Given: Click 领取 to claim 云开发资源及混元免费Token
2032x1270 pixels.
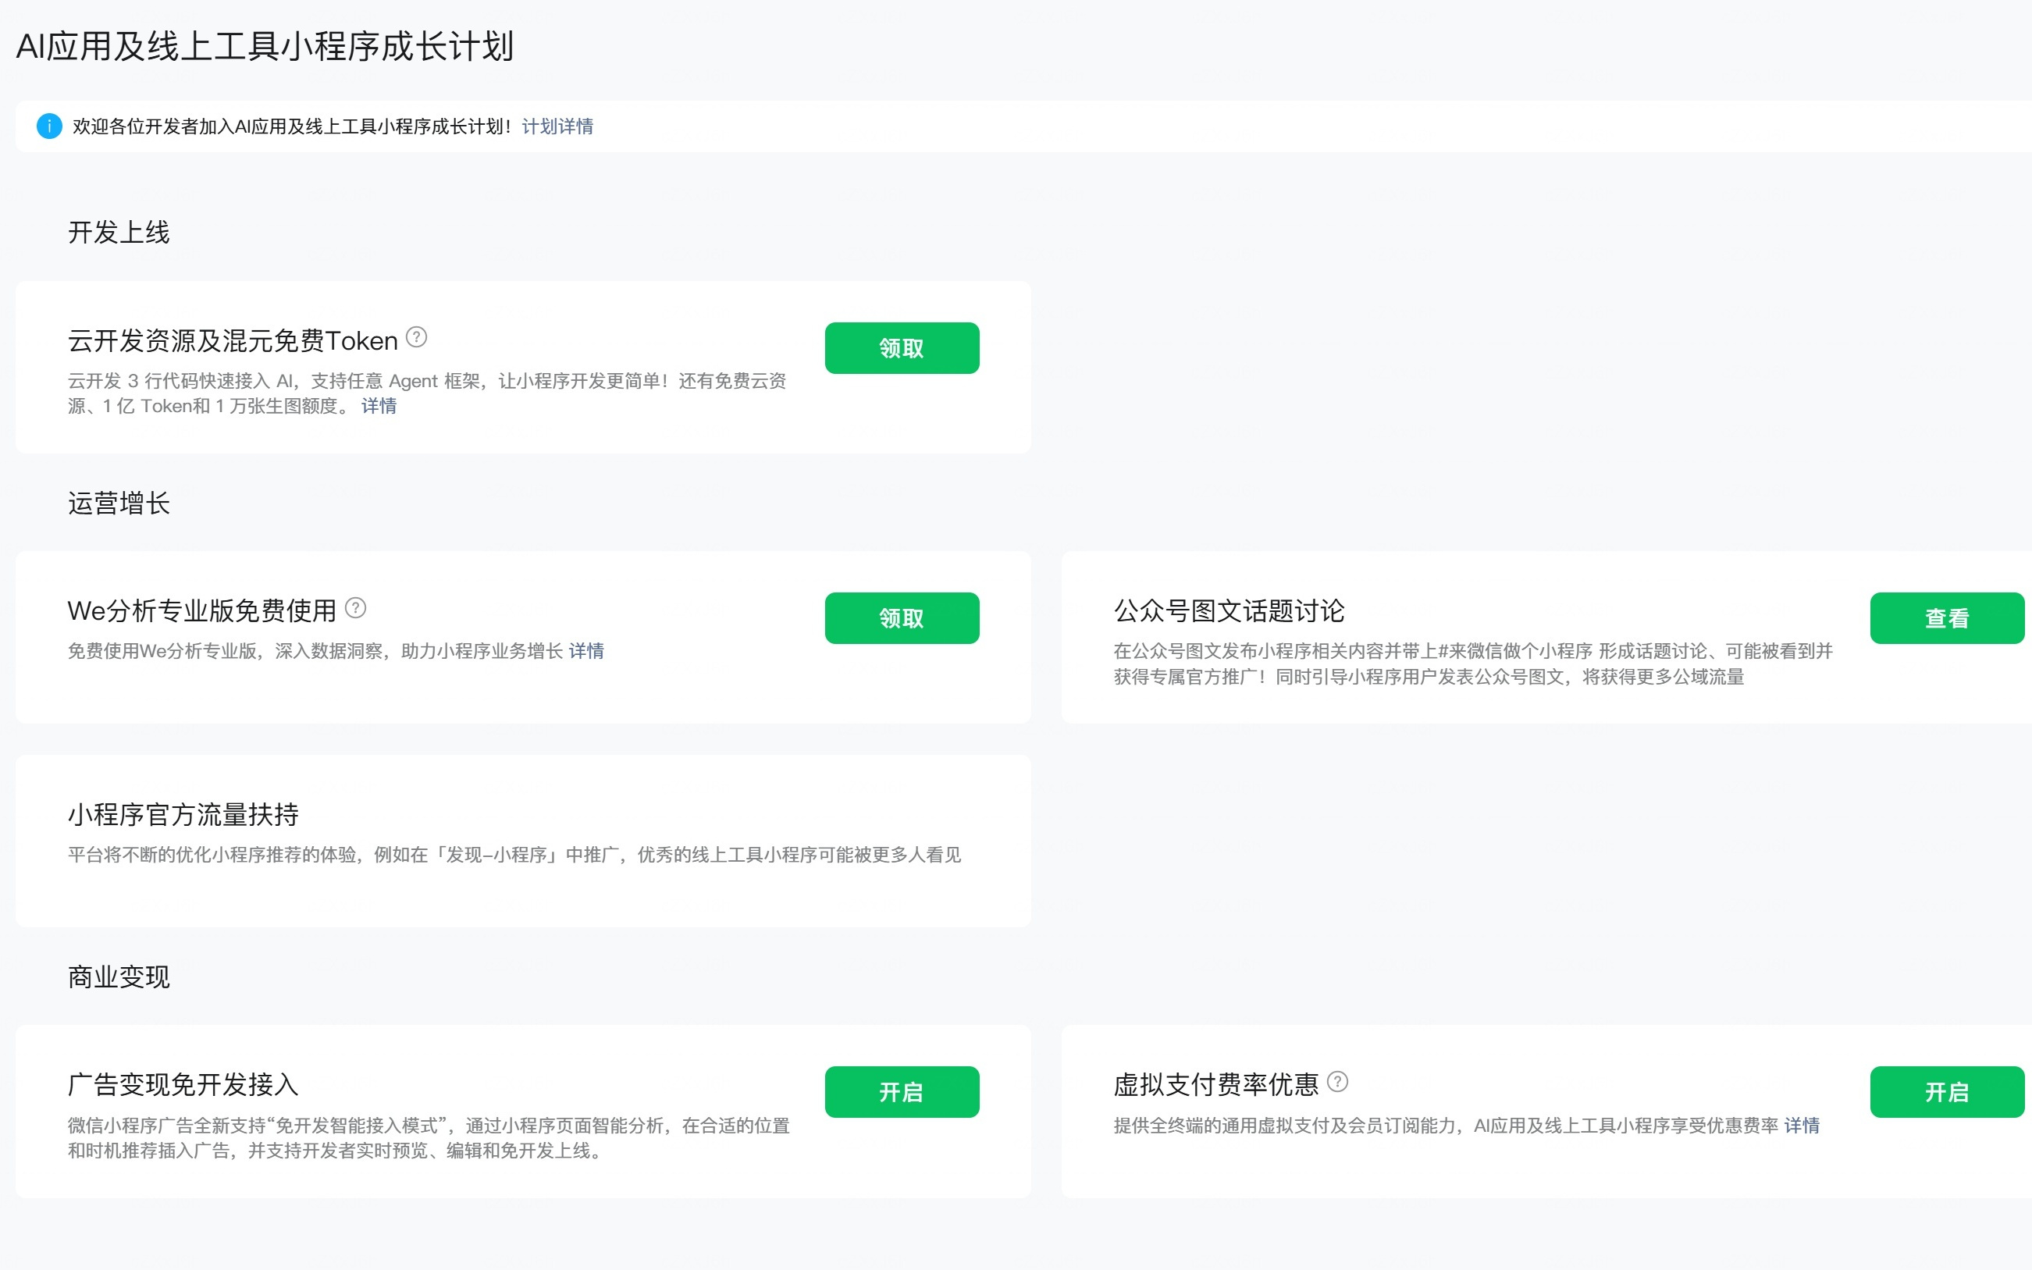Looking at the screenshot, I should pos(902,347).
